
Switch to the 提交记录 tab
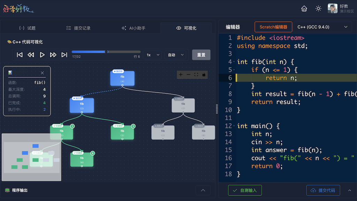coord(78,28)
